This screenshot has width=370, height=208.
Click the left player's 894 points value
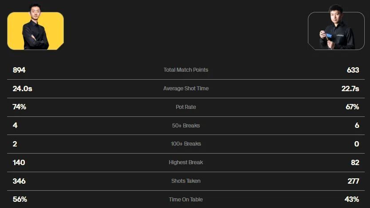pyautogui.click(x=19, y=70)
